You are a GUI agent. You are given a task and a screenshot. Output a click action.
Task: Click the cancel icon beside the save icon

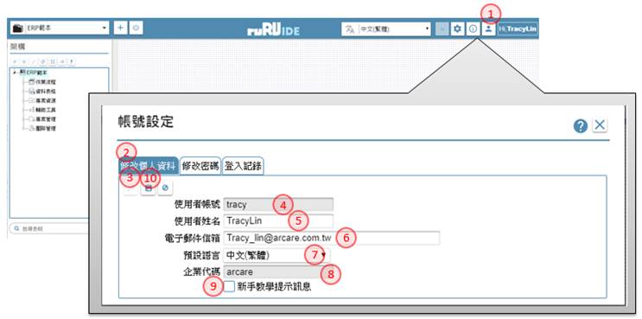coord(165,188)
